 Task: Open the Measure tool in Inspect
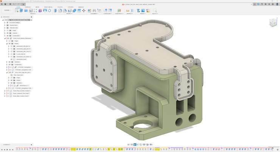click(x=128, y=11)
